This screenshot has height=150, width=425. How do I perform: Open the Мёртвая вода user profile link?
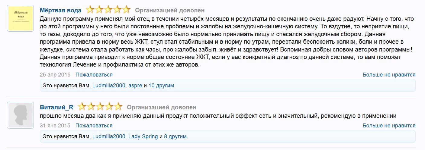pos(60,11)
